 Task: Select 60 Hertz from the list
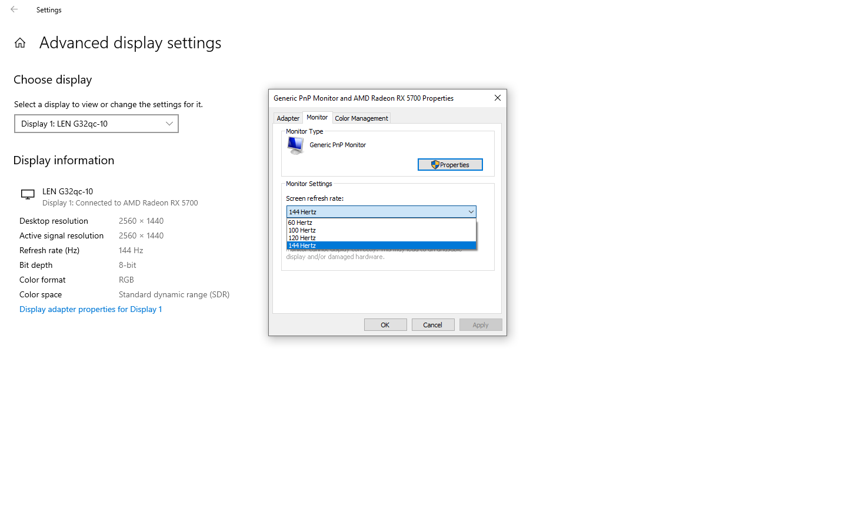coord(301,223)
